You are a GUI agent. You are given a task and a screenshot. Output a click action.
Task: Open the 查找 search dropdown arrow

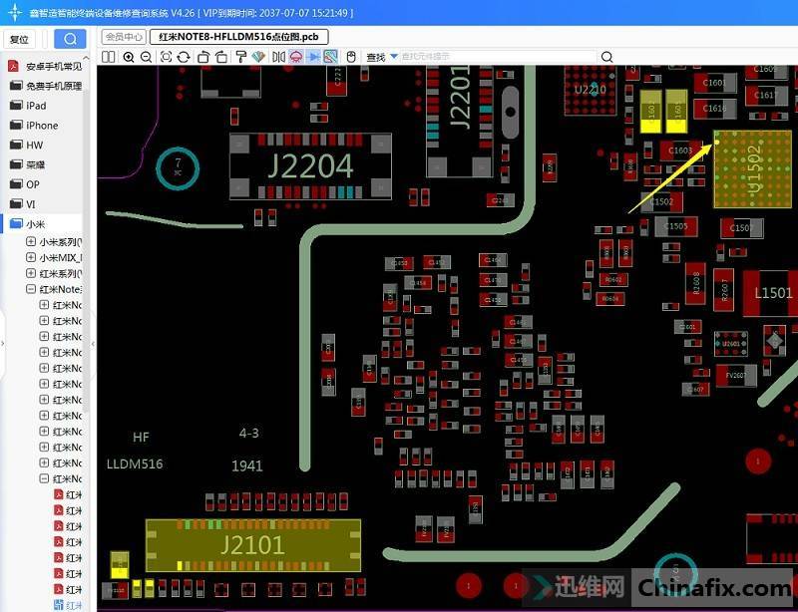coord(394,57)
